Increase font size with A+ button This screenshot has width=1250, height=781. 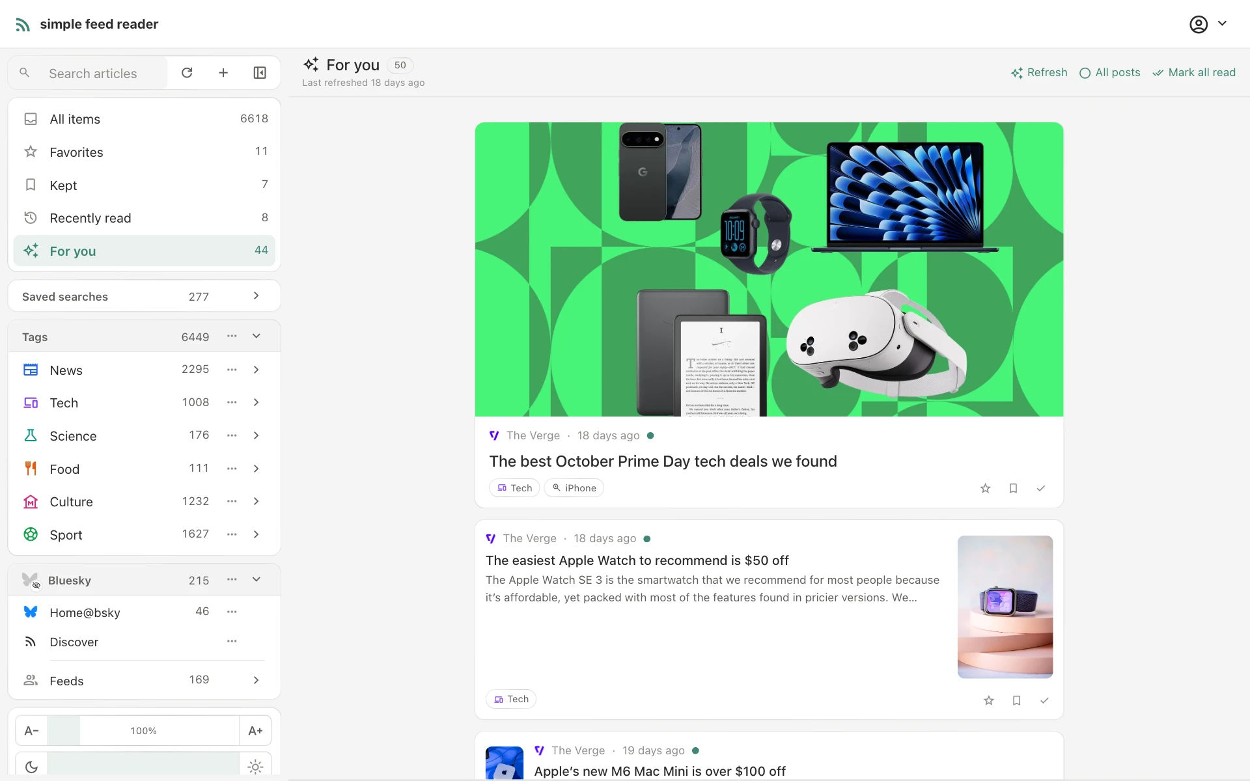coord(255,731)
